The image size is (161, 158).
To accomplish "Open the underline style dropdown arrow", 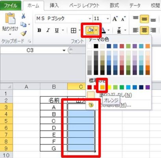I will 63,30.
